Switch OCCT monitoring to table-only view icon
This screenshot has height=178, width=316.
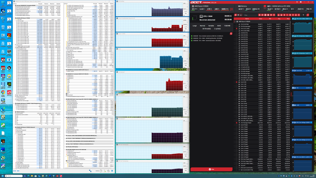pyautogui.click(x=238, y=15)
